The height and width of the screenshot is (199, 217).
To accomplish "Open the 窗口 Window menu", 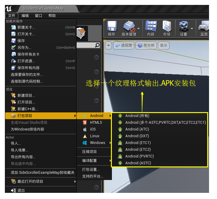I will click(x=39, y=16).
